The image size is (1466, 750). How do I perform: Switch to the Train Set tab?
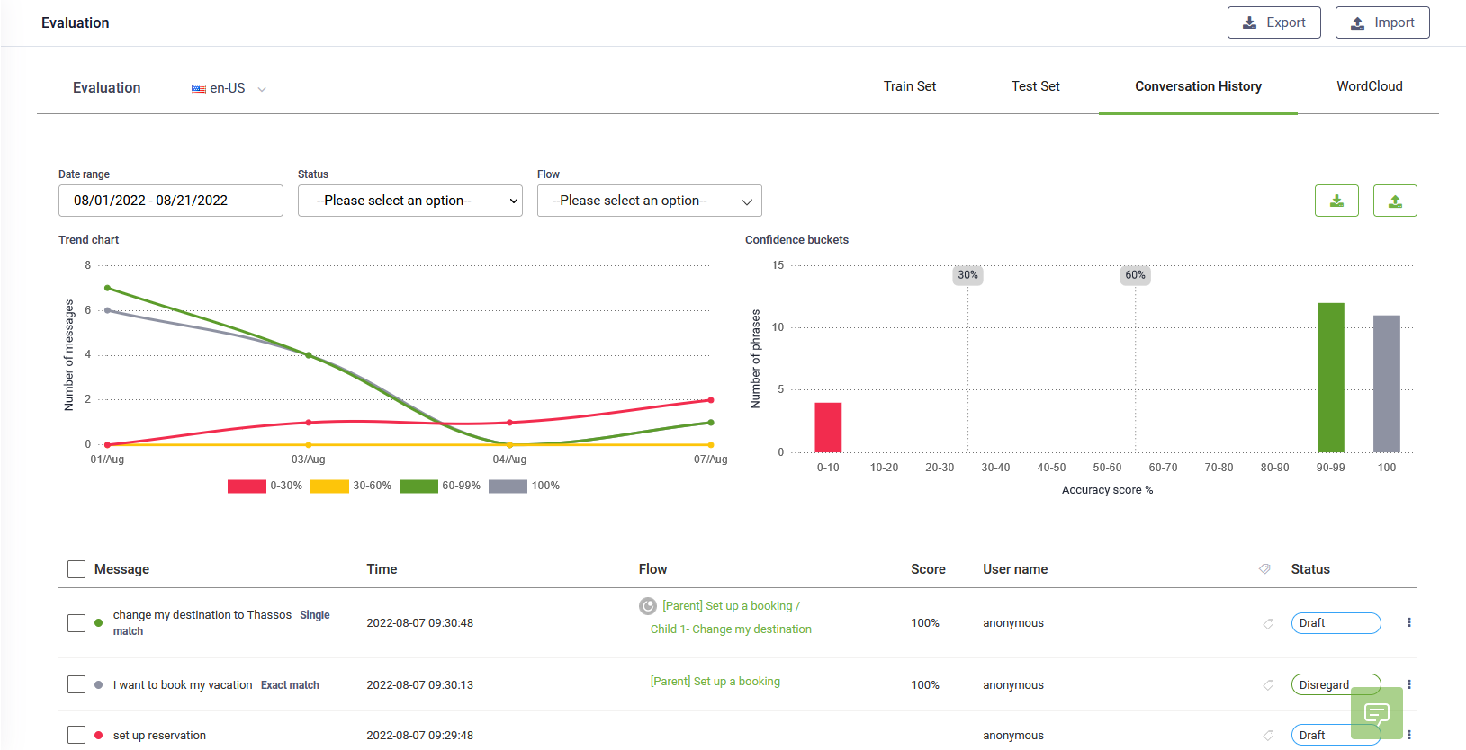(x=909, y=86)
